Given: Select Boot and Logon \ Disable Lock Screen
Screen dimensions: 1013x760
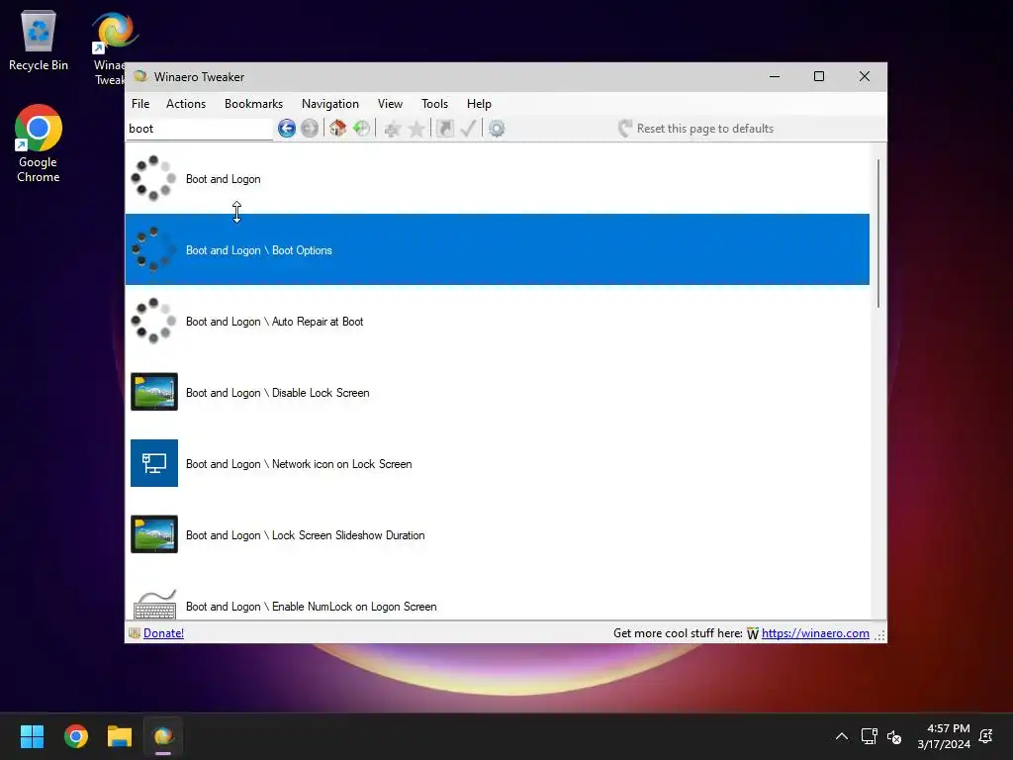Looking at the screenshot, I should pos(497,392).
